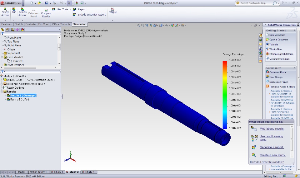Open the DisplayManager tab icon
This screenshot has height=178, width=300.
[22, 30]
